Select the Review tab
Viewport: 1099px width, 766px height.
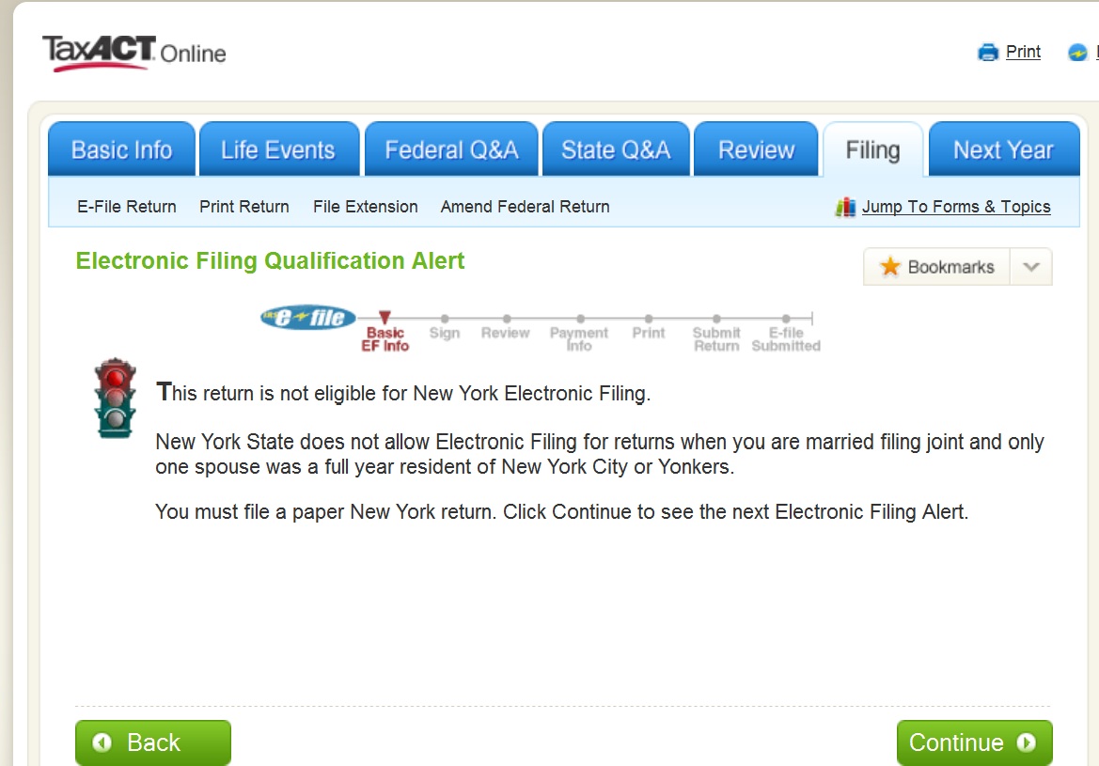coord(756,149)
